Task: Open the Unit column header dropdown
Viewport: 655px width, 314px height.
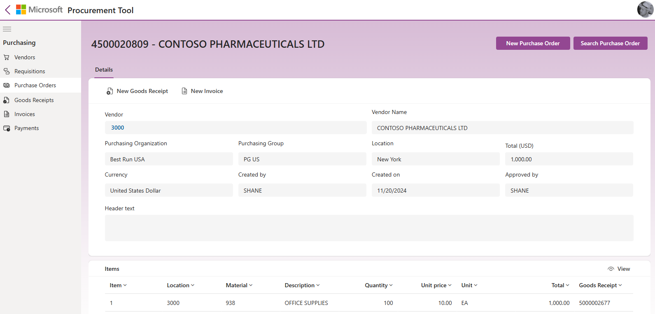Action: click(476, 285)
